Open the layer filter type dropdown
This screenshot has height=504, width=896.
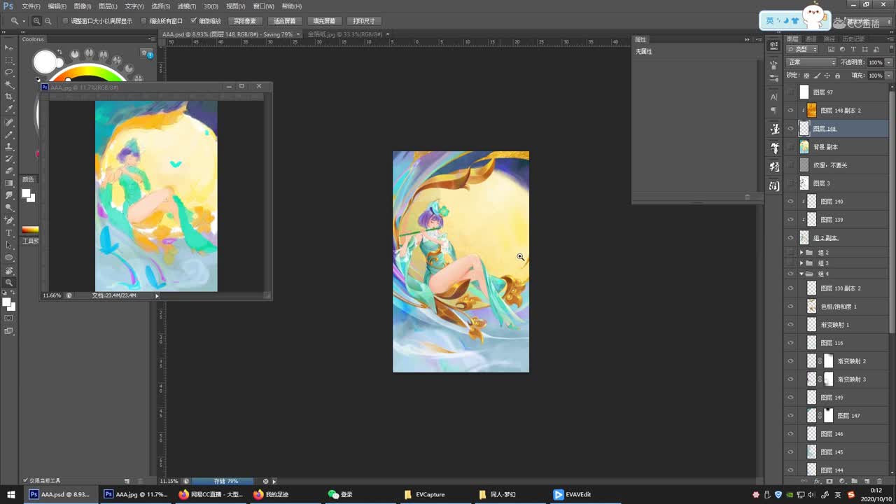[802, 50]
